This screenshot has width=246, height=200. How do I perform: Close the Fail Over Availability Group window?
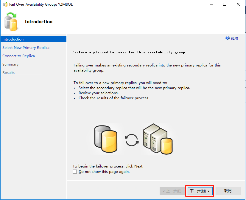pos(238,4)
